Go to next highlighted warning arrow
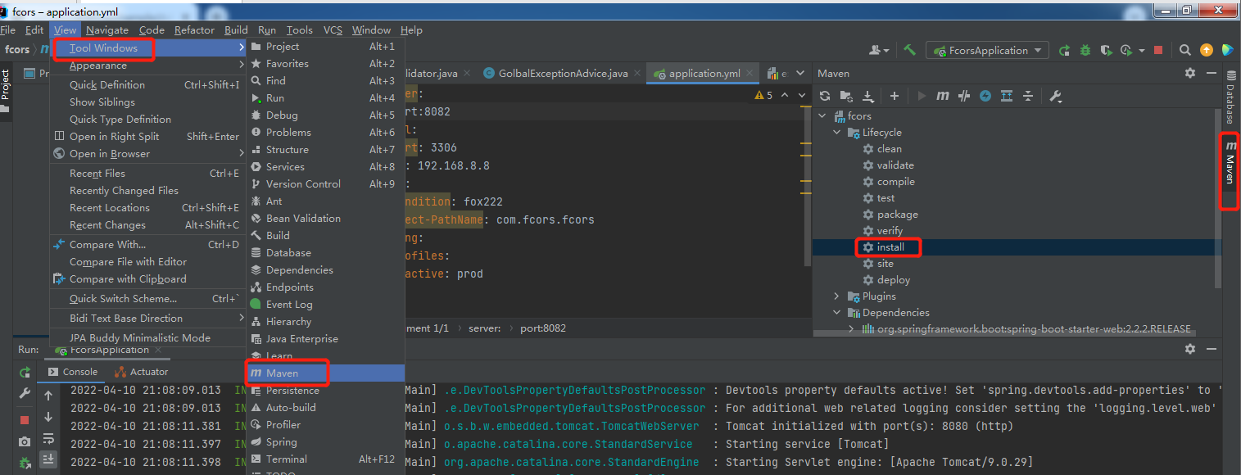 (x=802, y=96)
